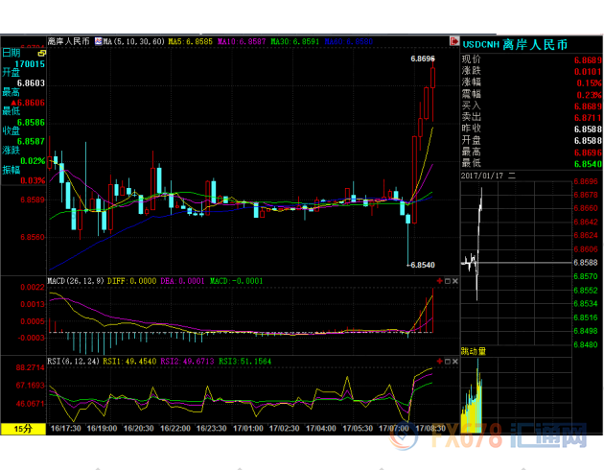Click the 0.0022 MACD axis label
The image size is (604, 470).
(33, 287)
